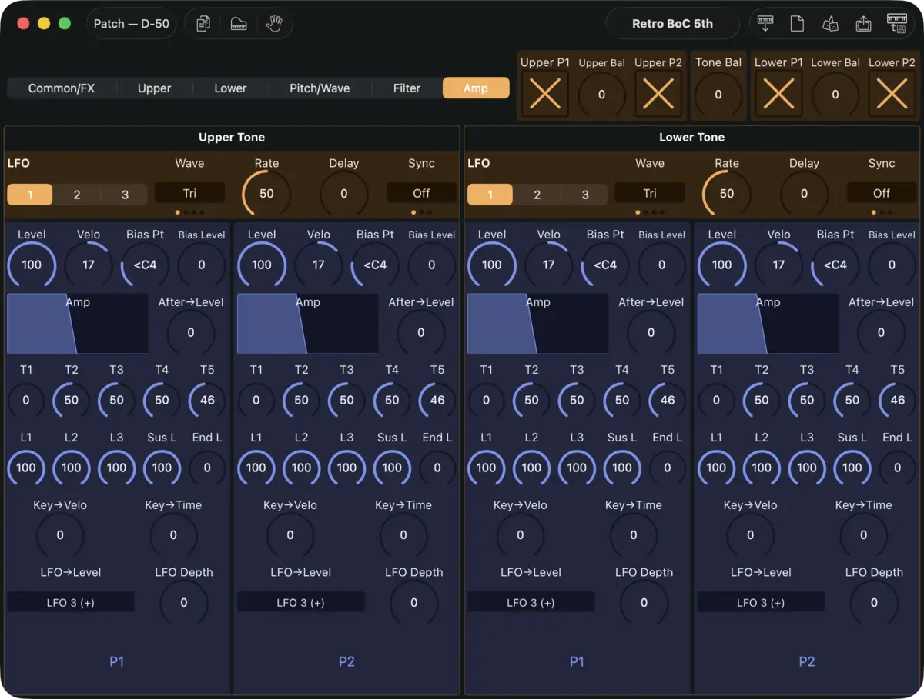Screen dimensions: 924x699
Task: Select LFO 2 in Lower Tone
Action: [x=537, y=195]
